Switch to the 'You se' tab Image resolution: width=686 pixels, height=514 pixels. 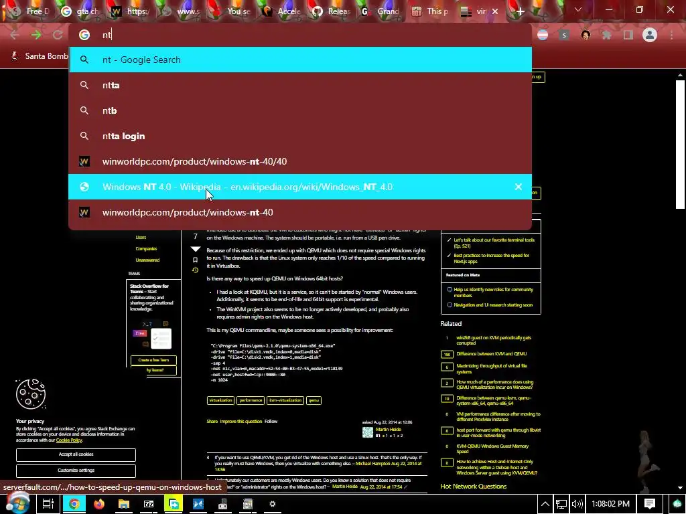232,11
